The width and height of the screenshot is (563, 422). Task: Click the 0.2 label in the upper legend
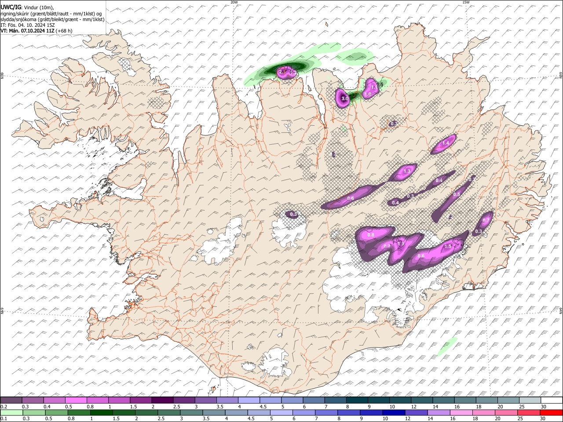pos(4,406)
